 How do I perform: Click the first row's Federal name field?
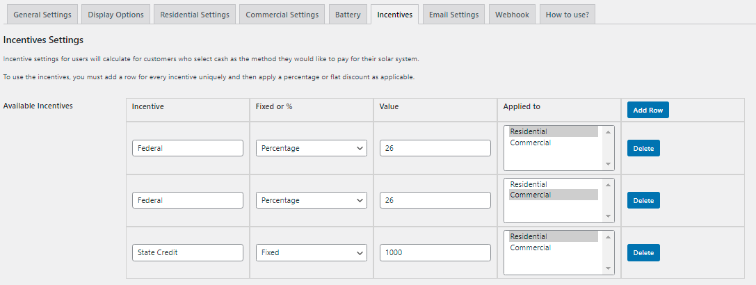point(188,148)
